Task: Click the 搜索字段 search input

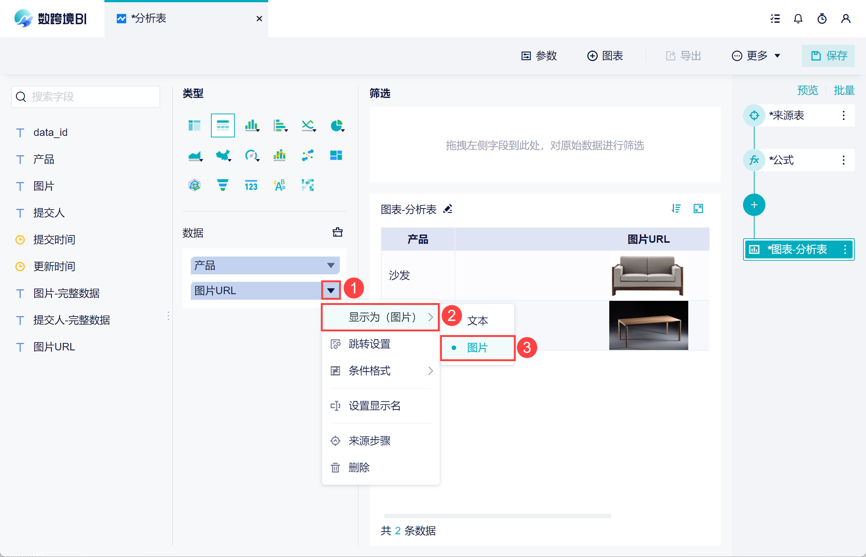Action: click(x=86, y=97)
